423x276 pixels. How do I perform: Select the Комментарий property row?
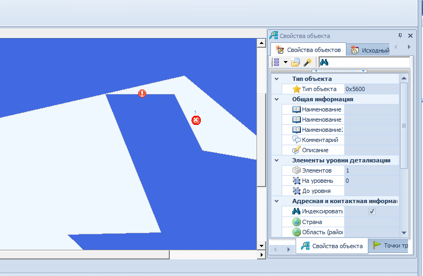(x=319, y=140)
